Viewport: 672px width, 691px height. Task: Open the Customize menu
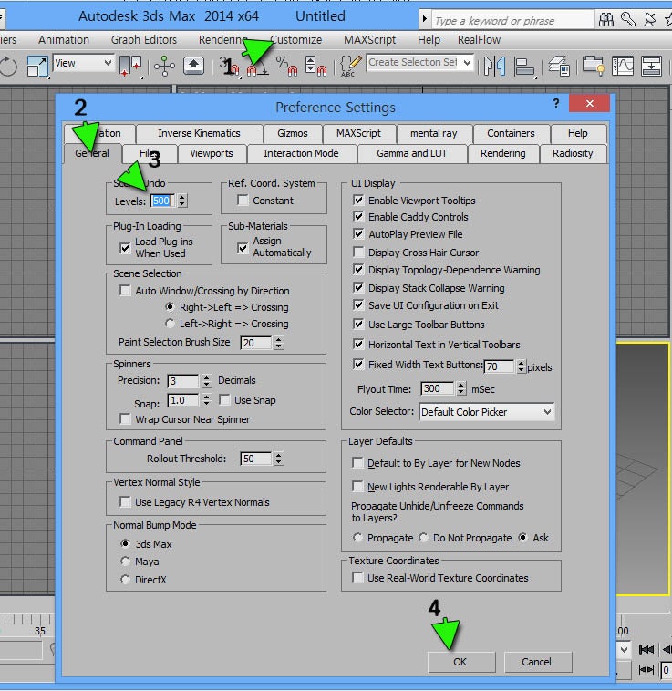point(295,40)
